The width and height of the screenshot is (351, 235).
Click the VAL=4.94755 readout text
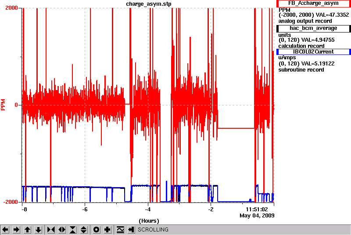[318, 40]
